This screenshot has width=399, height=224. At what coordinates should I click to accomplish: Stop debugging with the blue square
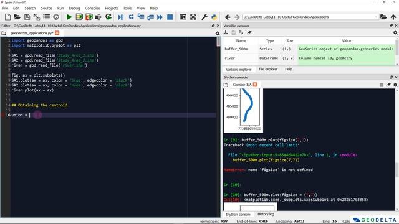170,17
